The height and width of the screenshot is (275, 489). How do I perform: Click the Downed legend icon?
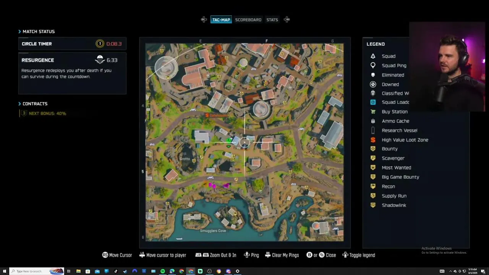[x=373, y=84]
